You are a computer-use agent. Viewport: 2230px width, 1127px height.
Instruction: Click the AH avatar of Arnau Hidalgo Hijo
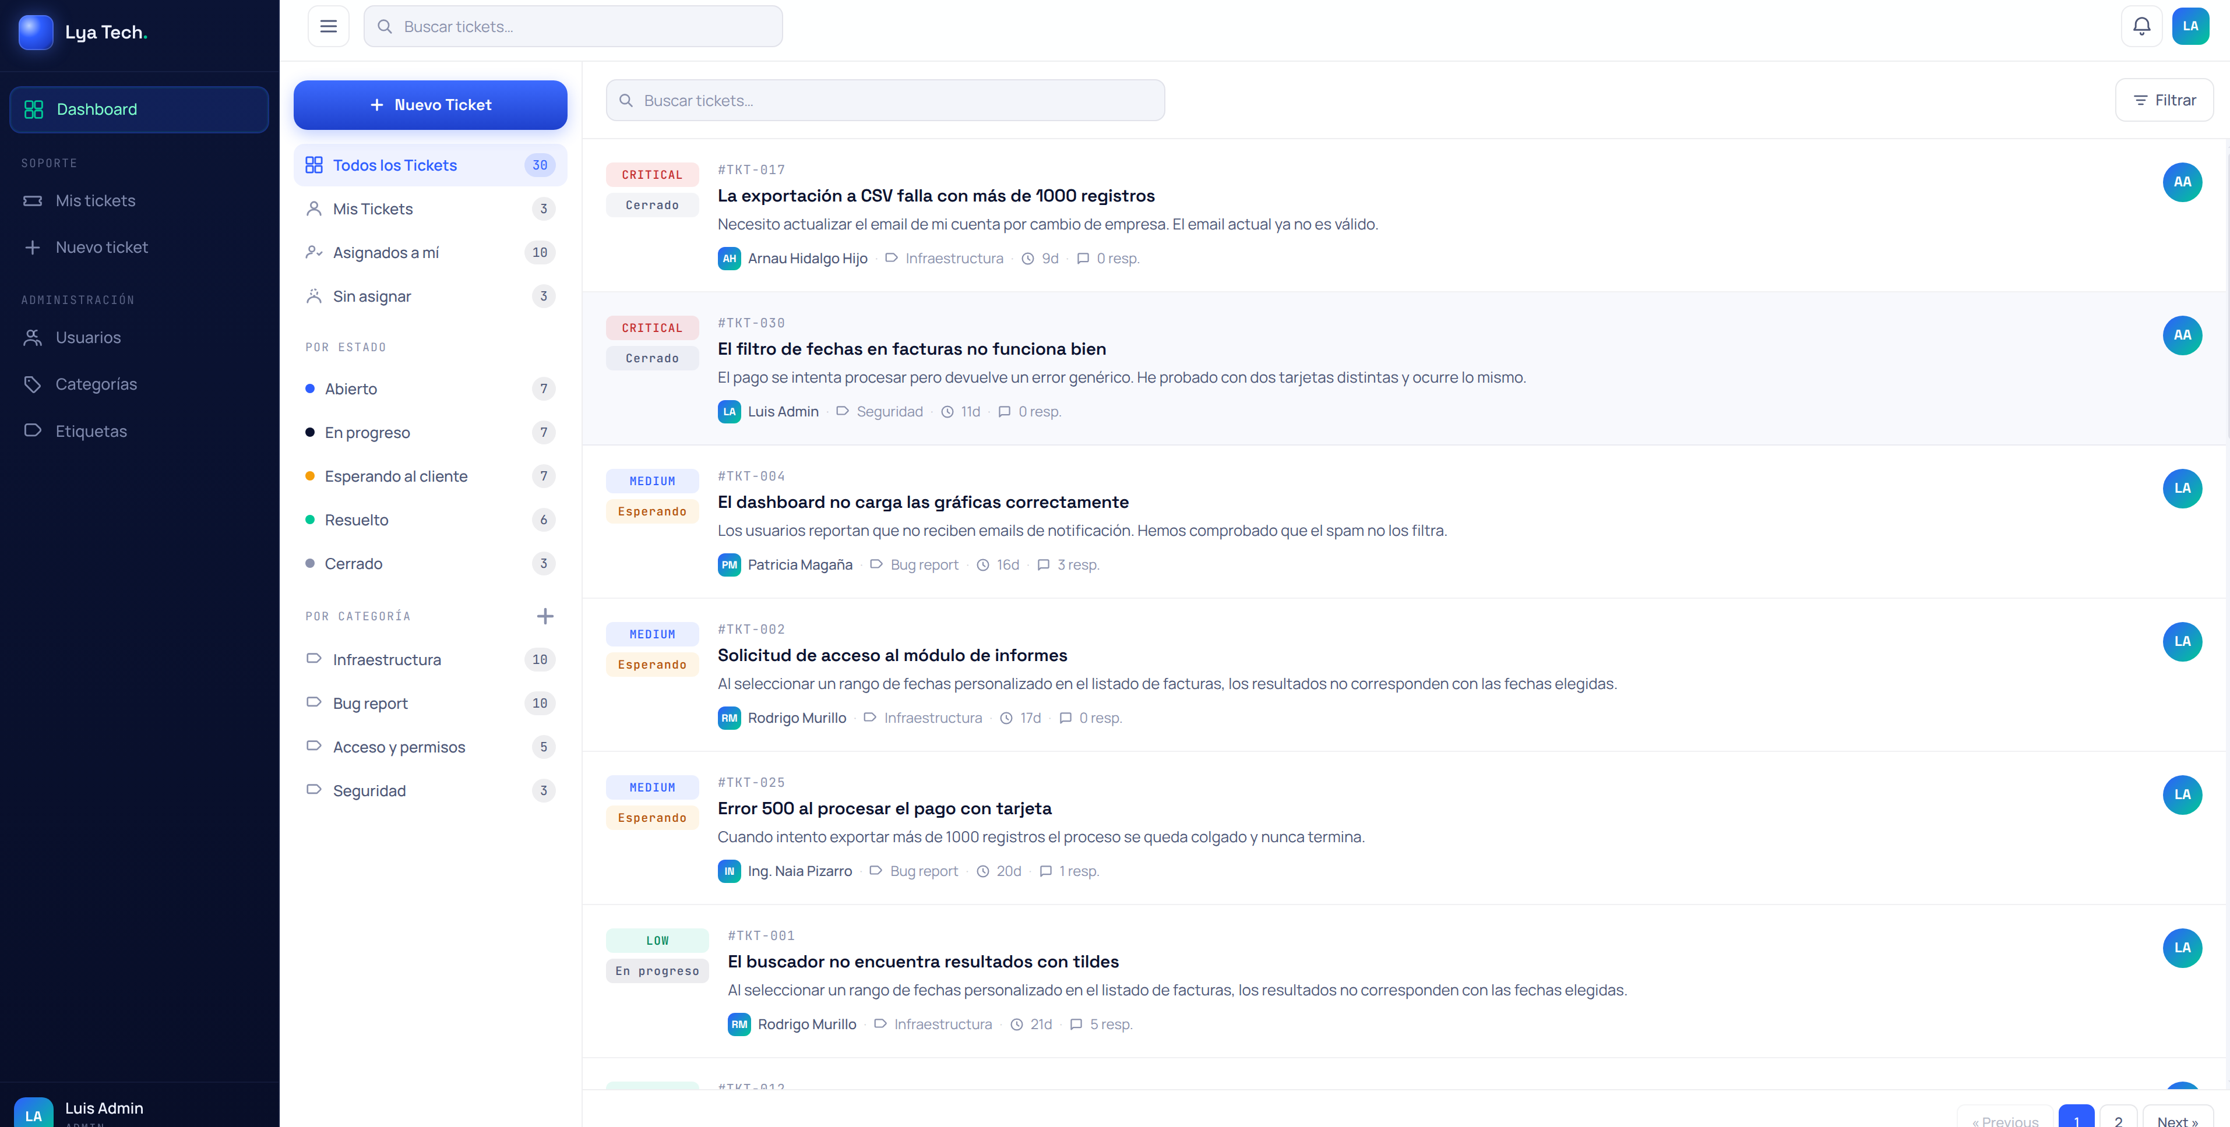729,259
